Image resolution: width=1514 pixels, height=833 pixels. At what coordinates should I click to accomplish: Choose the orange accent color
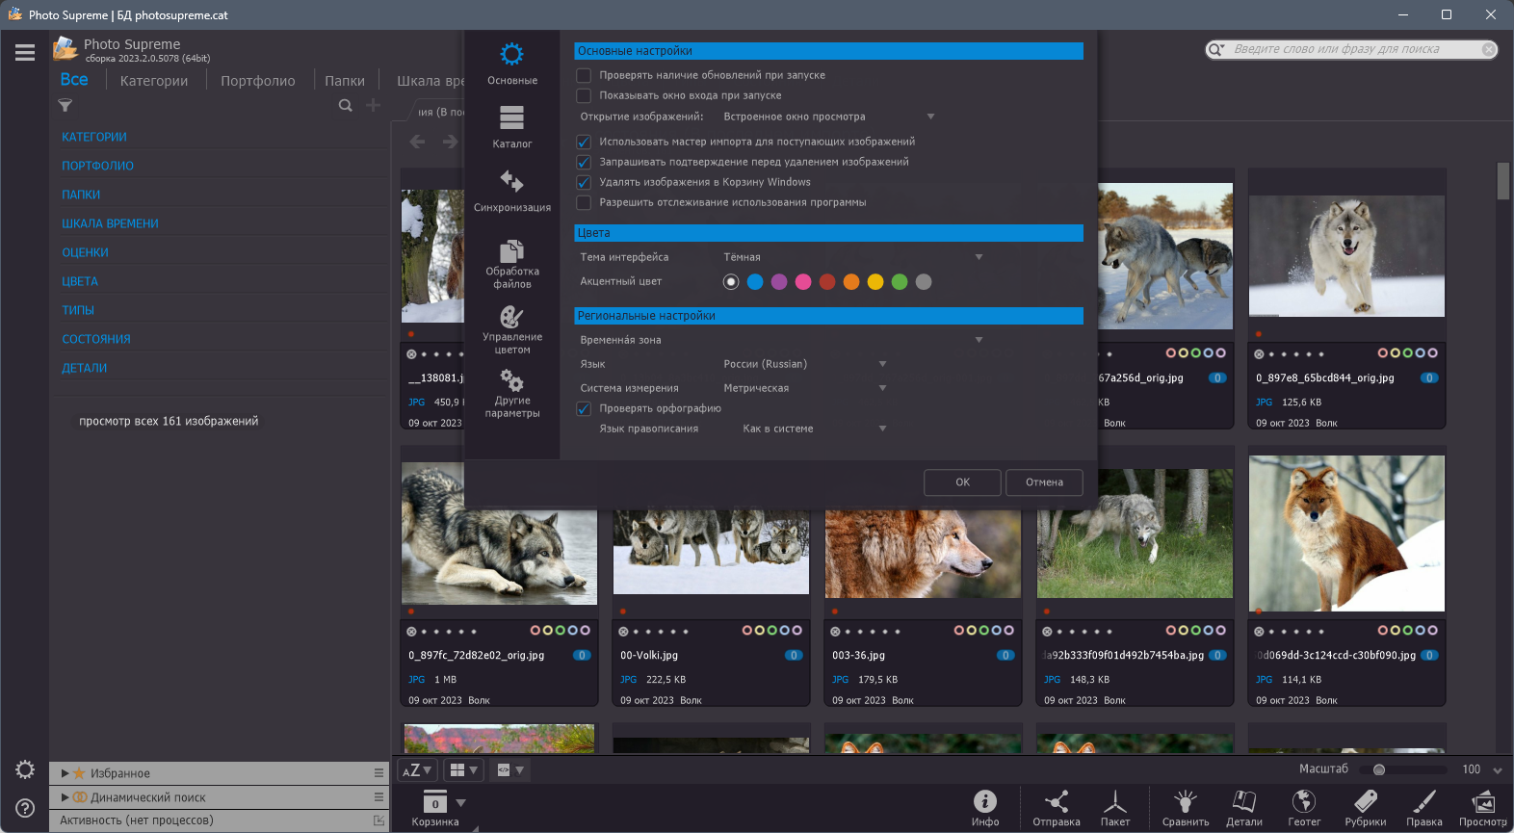click(851, 282)
